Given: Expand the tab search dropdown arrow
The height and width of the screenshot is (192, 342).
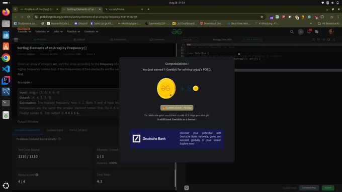Looking at the screenshot, I should pos(15,9).
